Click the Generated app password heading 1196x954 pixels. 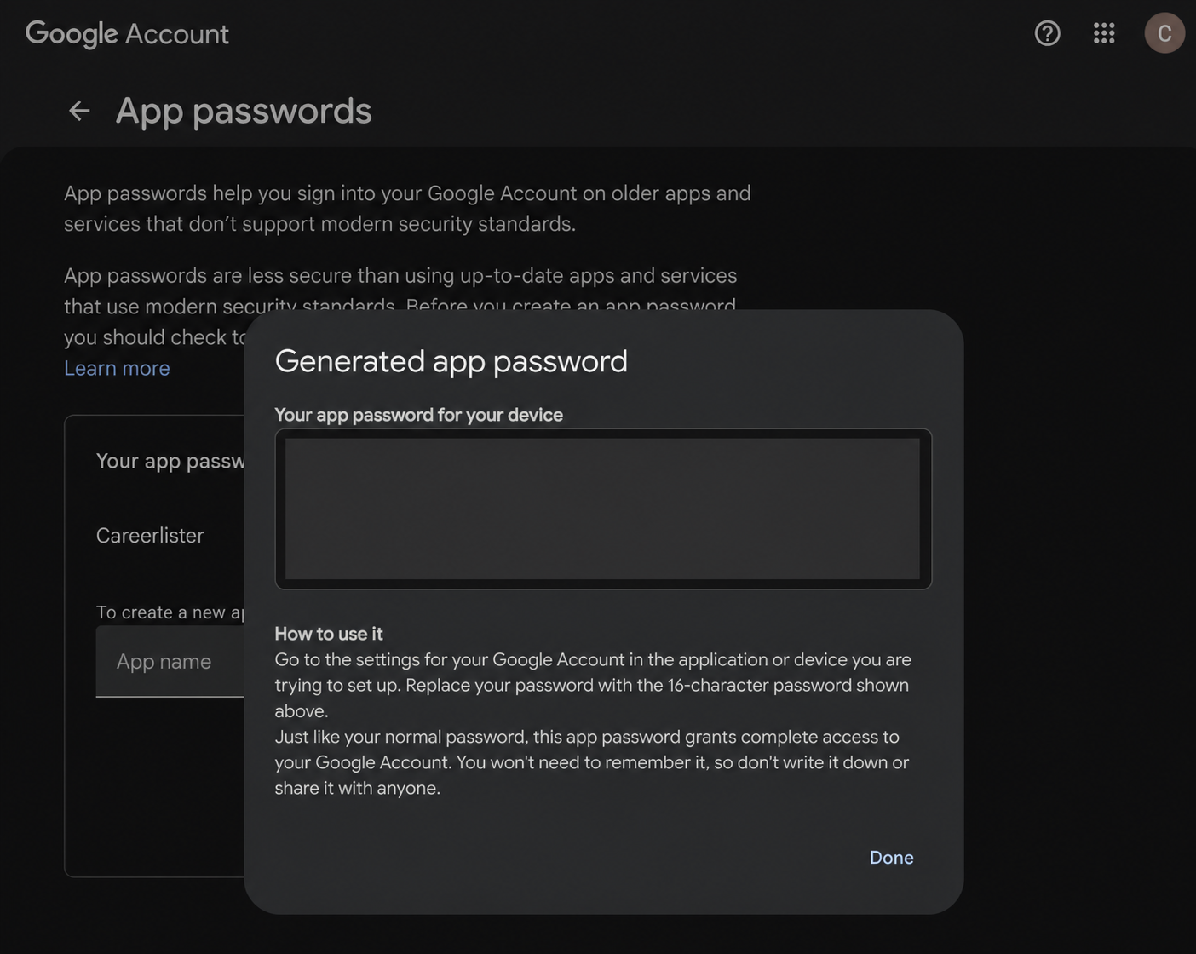(451, 361)
